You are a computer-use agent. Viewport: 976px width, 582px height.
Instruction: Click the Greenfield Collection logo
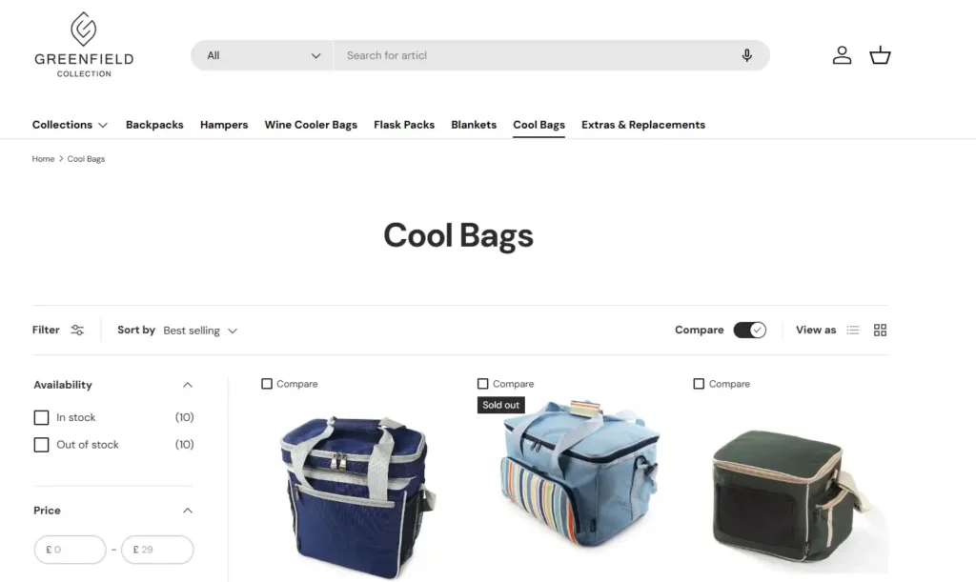click(84, 45)
